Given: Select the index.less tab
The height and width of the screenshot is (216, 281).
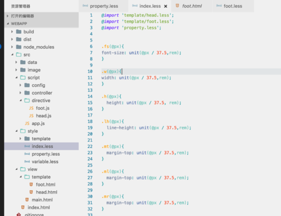Looking at the screenshot, I should 150,6.
